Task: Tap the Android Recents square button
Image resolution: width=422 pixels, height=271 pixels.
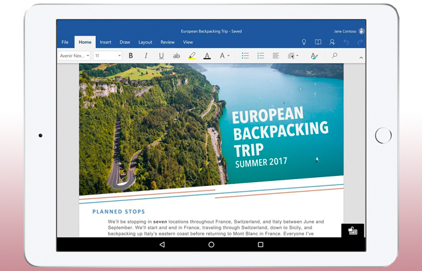Action: pyautogui.click(x=260, y=245)
